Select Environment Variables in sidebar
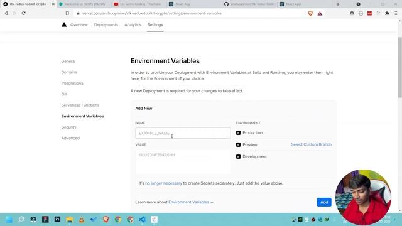This screenshot has width=402, height=226. pyautogui.click(x=82, y=116)
